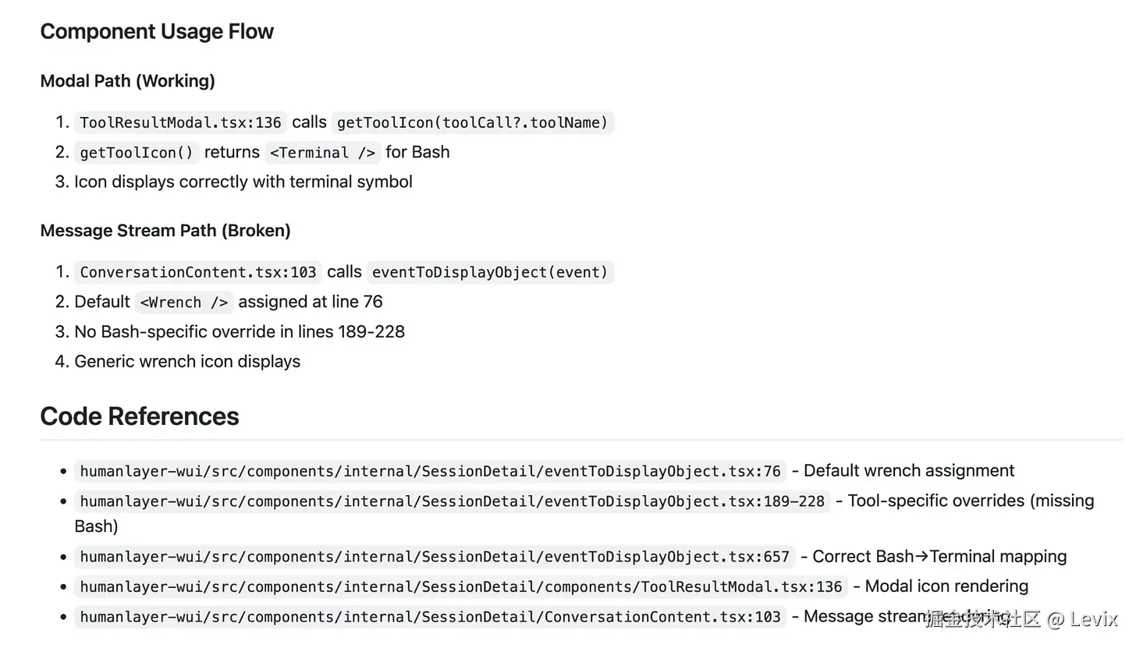The height and width of the screenshot is (648, 1136).
Task: Click the getToolIcon() code in step two
Action: [x=137, y=152]
